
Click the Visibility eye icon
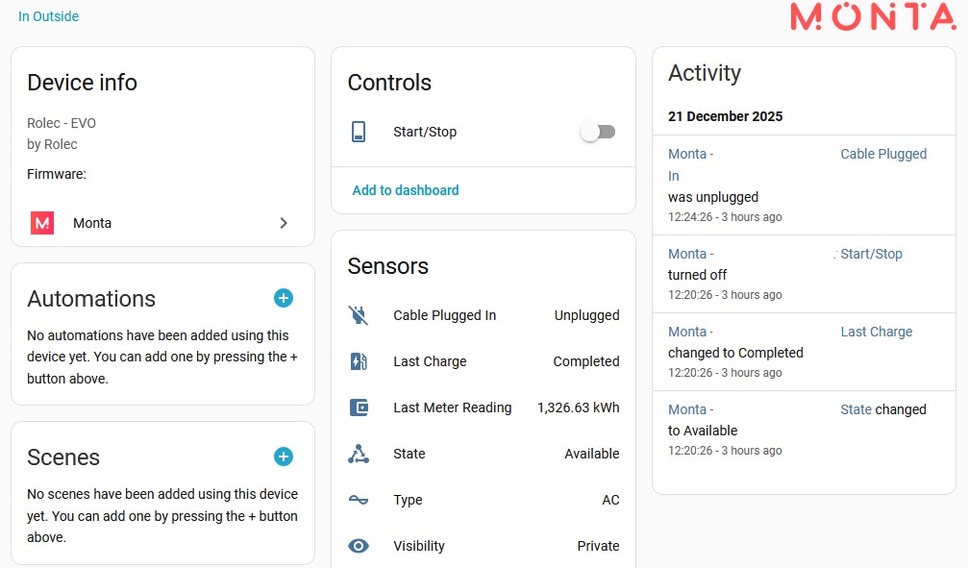click(x=359, y=545)
